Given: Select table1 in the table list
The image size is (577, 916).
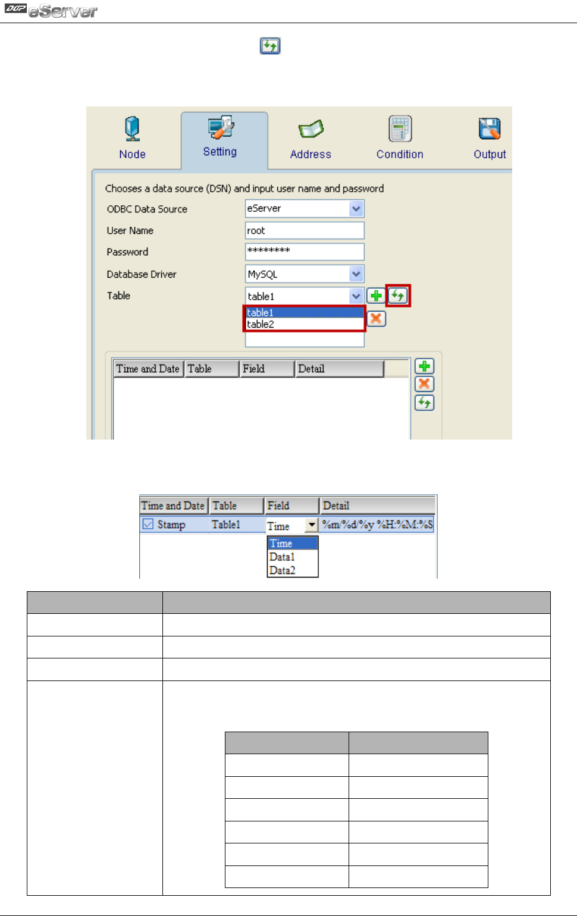Looking at the screenshot, I should point(305,313).
